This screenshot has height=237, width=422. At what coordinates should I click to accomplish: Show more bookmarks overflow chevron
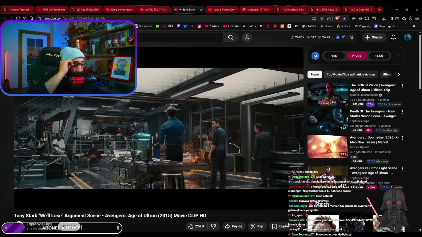click(x=414, y=26)
